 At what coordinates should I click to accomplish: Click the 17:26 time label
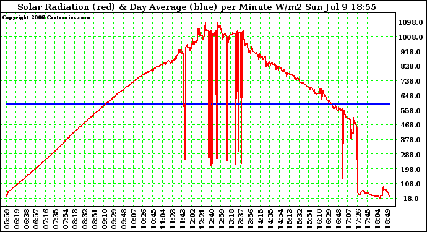pyautogui.click(x=358, y=219)
